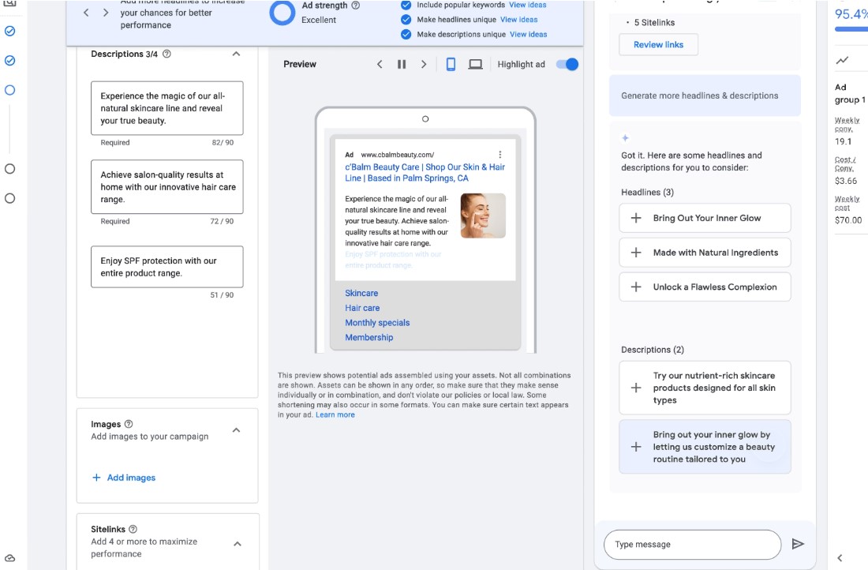Switch the preview to mobile view

click(x=451, y=64)
